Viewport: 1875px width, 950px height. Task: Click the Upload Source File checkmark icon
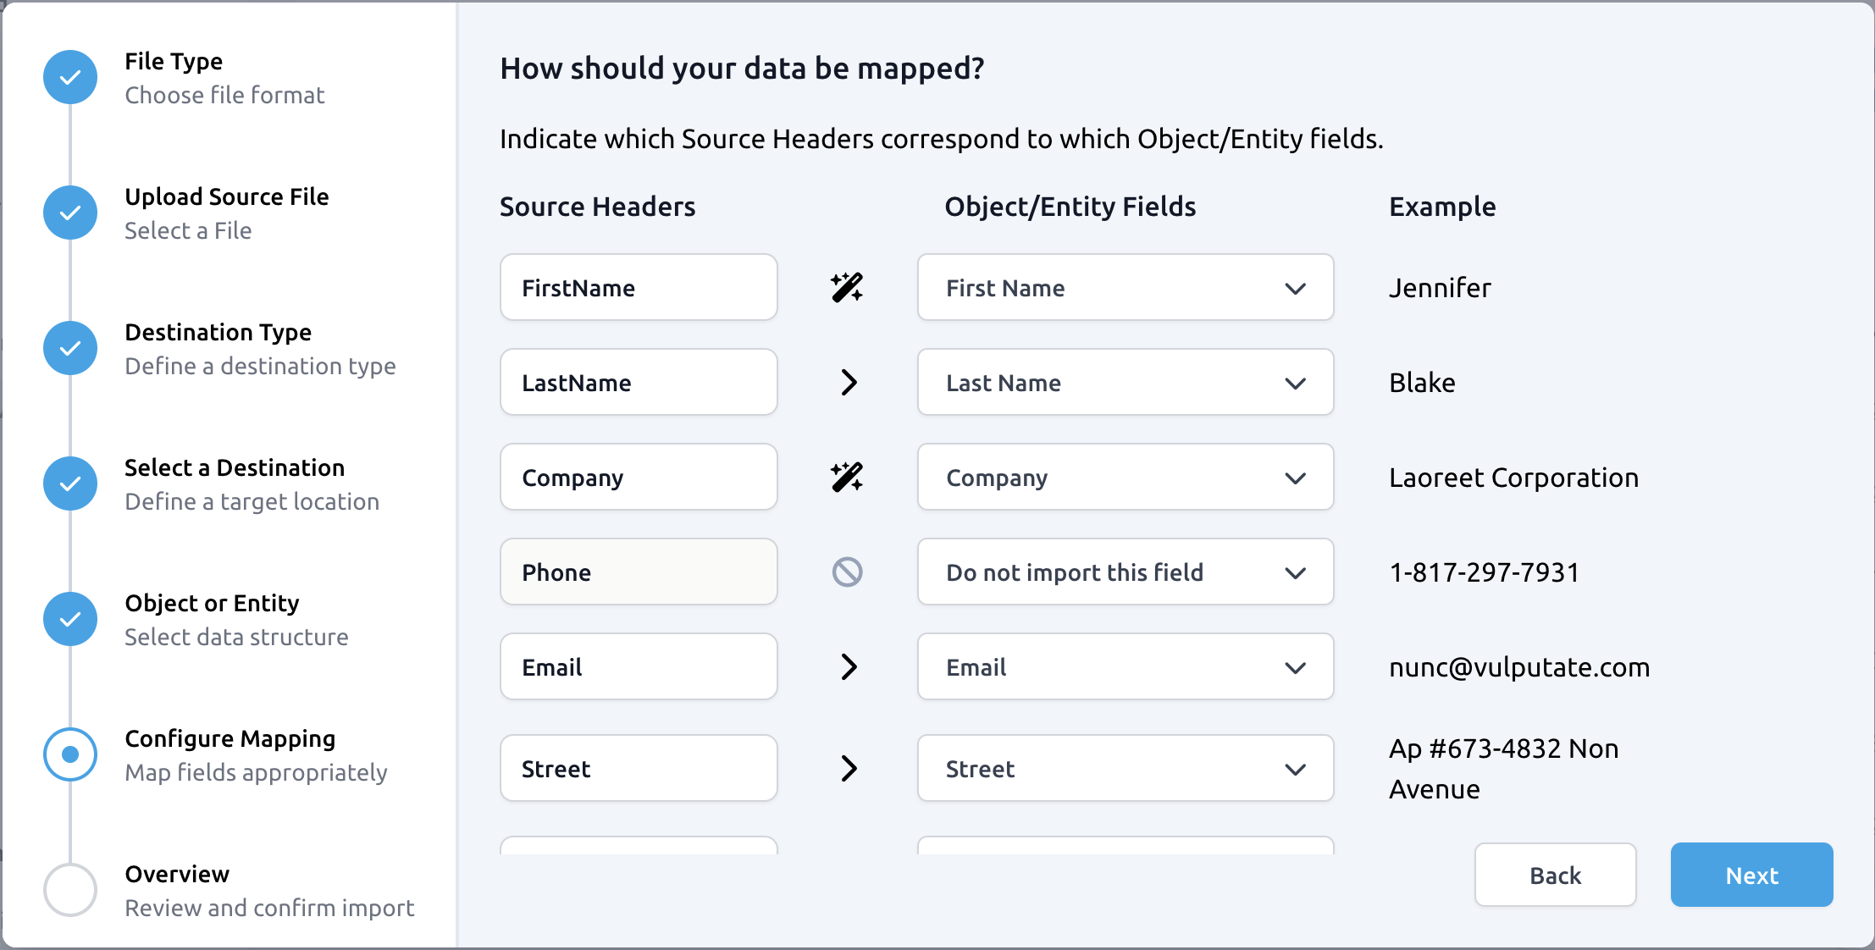pos(70,213)
